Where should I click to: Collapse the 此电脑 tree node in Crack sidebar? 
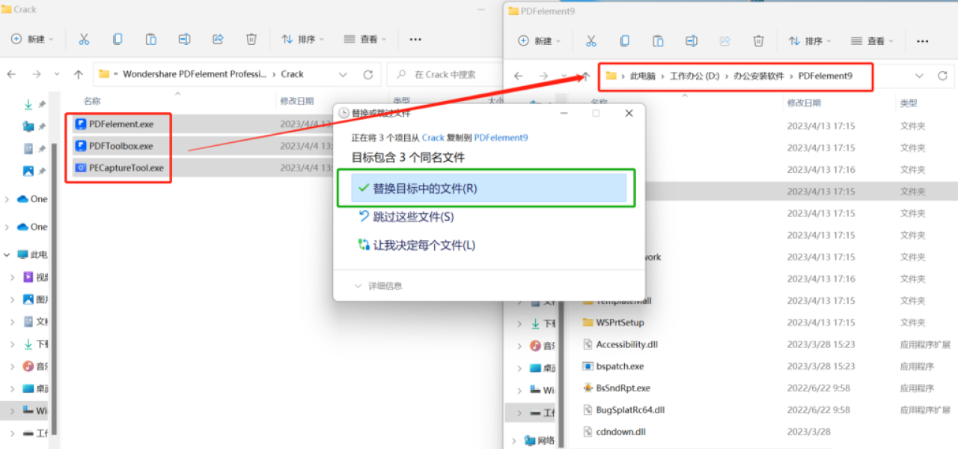pos(7,254)
